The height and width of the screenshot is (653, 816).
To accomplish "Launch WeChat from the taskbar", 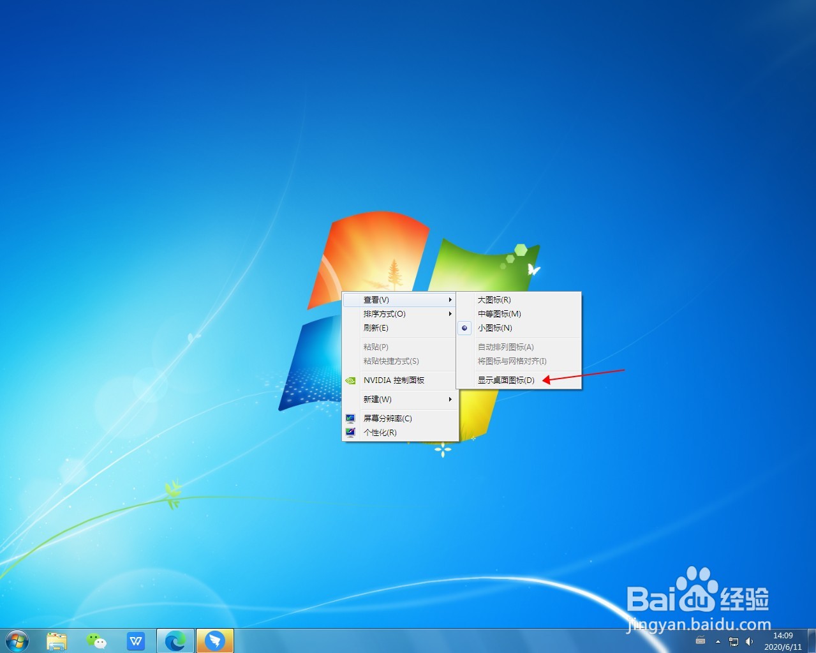I will pos(96,641).
